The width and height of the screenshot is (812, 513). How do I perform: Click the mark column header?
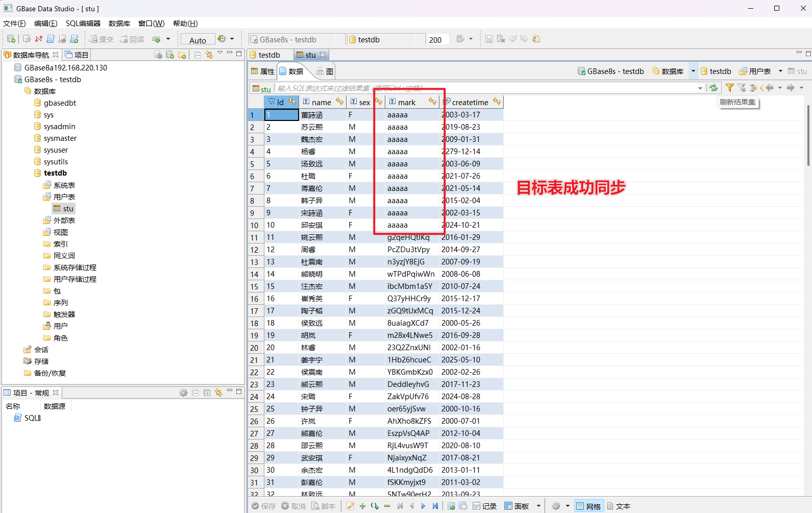click(x=411, y=102)
